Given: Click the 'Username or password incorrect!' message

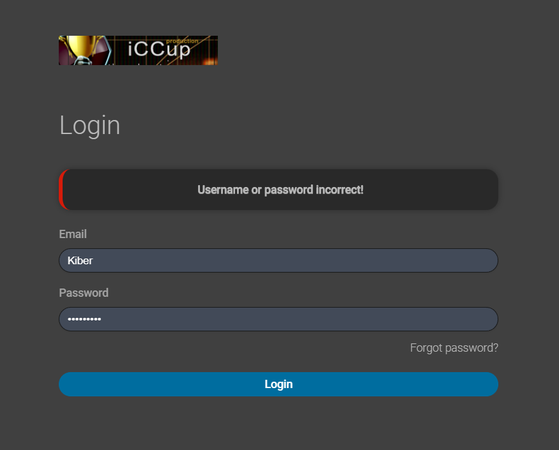Looking at the screenshot, I should pyautogui.click(x=280, y=190).
